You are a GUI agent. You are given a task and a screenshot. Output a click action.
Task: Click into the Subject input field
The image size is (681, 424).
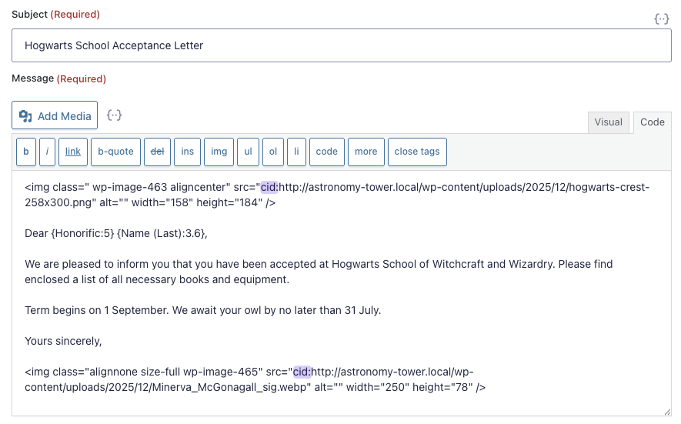[x=341, y=45]
